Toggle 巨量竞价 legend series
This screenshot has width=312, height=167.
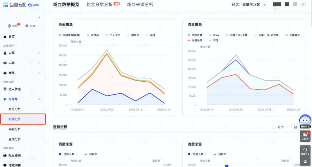[292, 35]
